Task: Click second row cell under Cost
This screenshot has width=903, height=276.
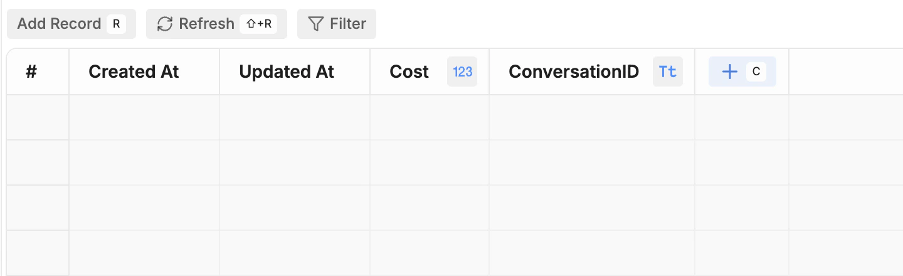Action: tap(430, 162)
